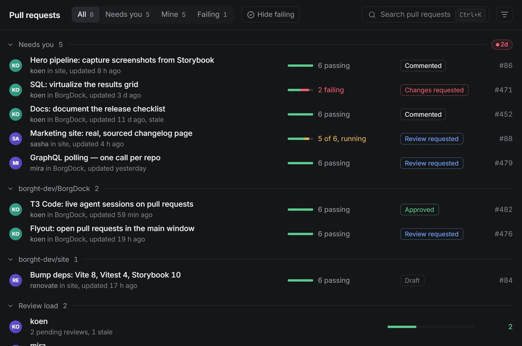Click pull request number #479
The width and height of the screenshot is (522, 346).
pyautogui.click(x=503, y=163)
